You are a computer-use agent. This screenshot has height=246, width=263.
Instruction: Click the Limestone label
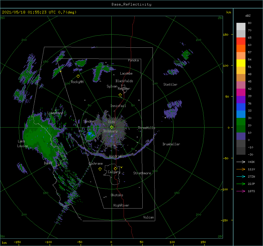tap(55, 113)
